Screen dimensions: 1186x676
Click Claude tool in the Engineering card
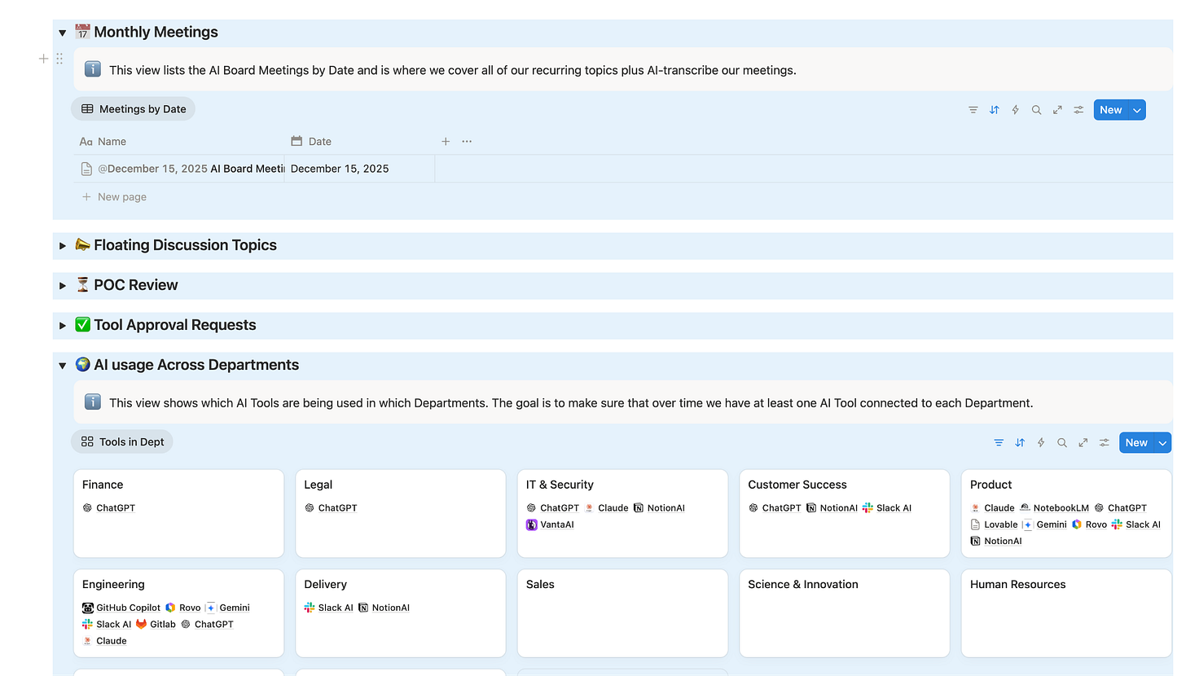tap(104, 642)
